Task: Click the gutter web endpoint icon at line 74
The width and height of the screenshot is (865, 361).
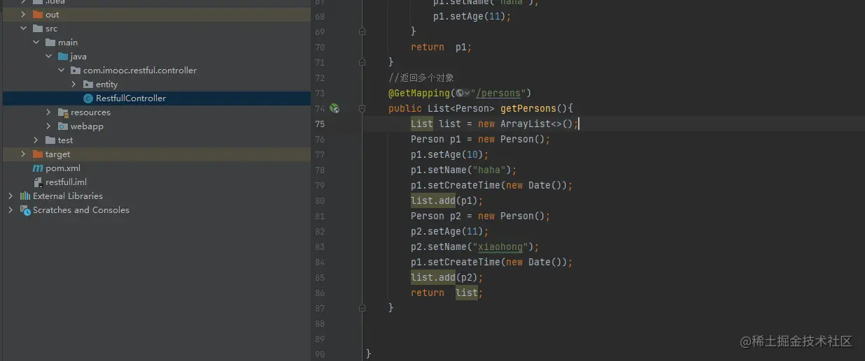Action: [x=335, y=108]
